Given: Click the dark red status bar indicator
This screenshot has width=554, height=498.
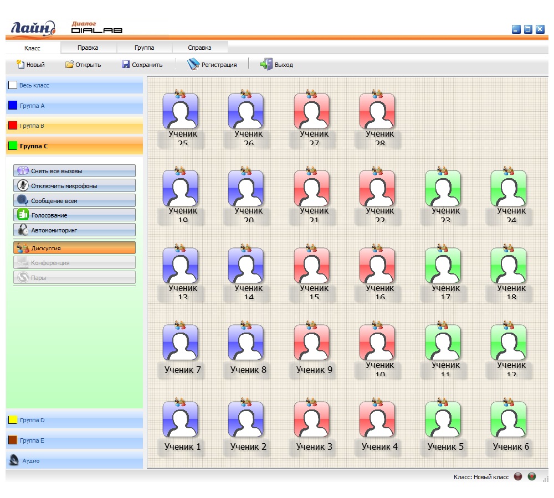Looking at the screenshot, I should 518,476.
